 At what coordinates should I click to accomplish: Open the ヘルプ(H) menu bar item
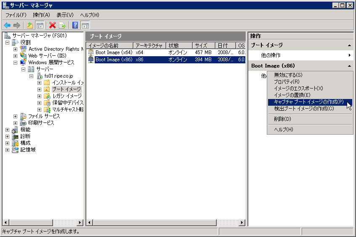point(90,15)
